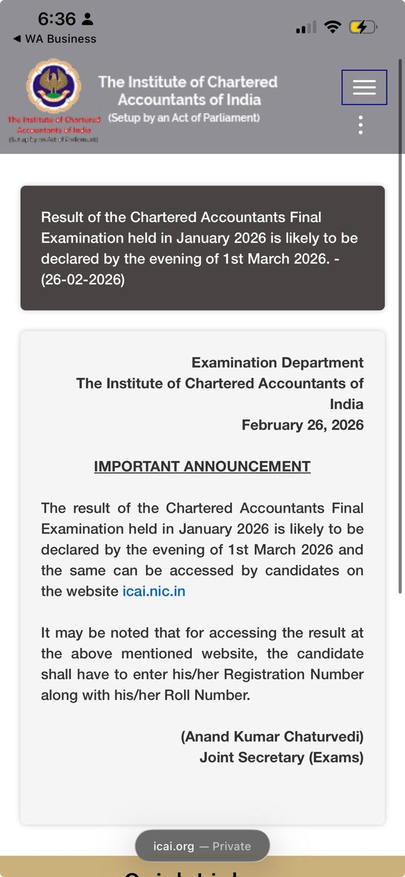405x877 pixels.
Task: Open the hamburger navigation menu
Action: click(364, 87)
